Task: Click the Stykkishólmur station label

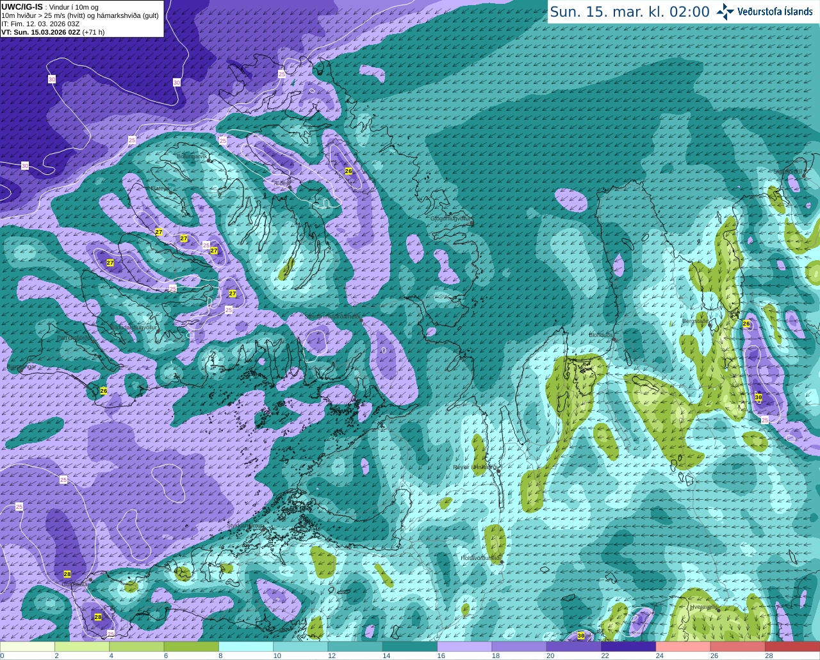Action: coord(245,525)
